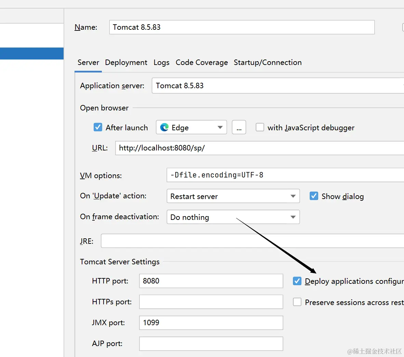The height and width of the screenshot is (357, 404).
Task: Open the Logs tab
Action: pyautogui.click(x=161, y=62)
